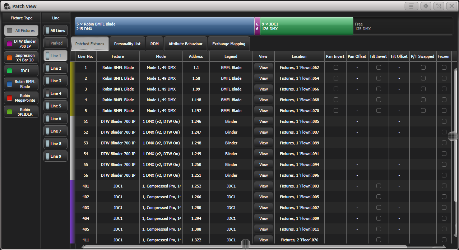This screenshot has width=459, height=250.
Task: Switch to the Personality List tab
Action: tap(127, 44)
